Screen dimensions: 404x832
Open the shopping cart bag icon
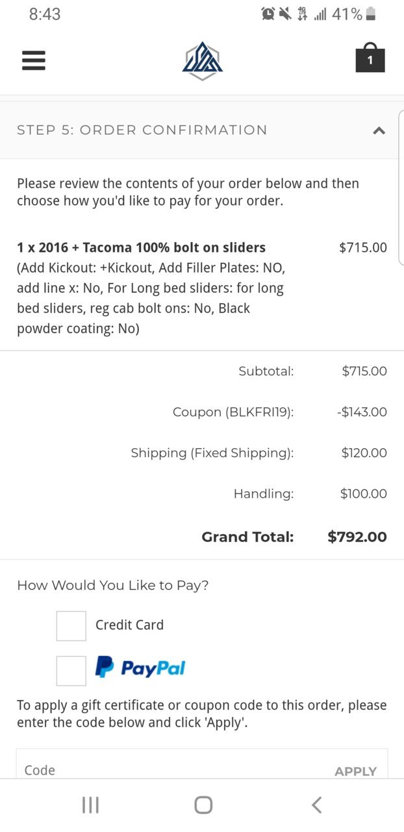tap(370, 58)
